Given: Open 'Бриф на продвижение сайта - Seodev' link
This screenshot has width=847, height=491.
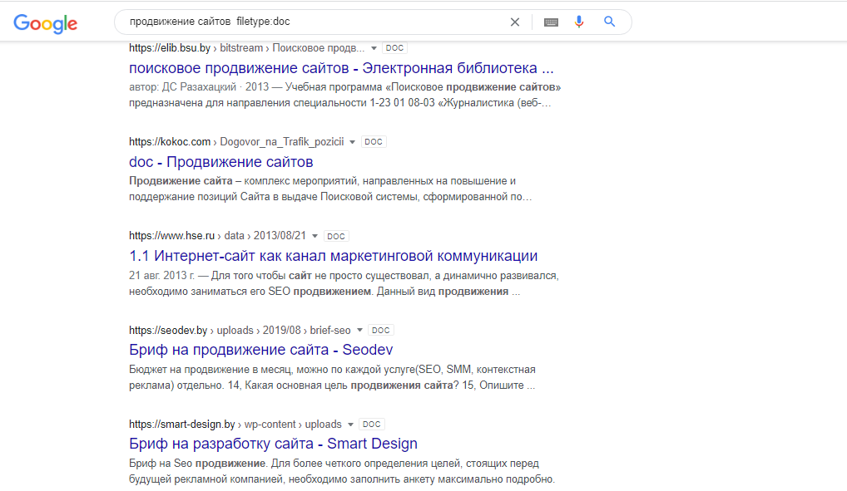Looking at the screenshot, I should tap(261, 350).
